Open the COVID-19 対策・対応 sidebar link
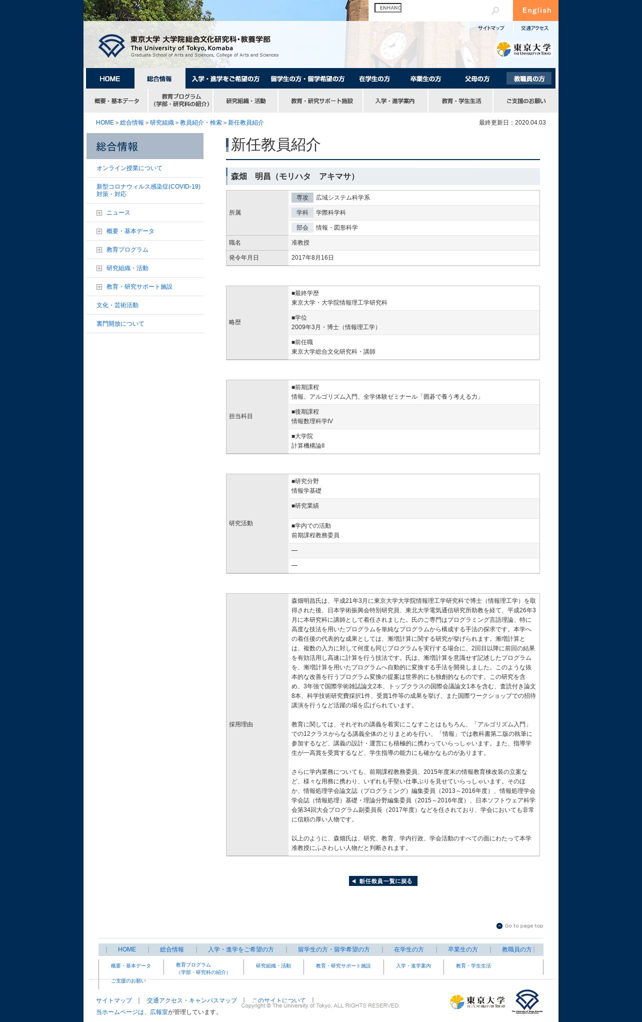 (148, 190)
